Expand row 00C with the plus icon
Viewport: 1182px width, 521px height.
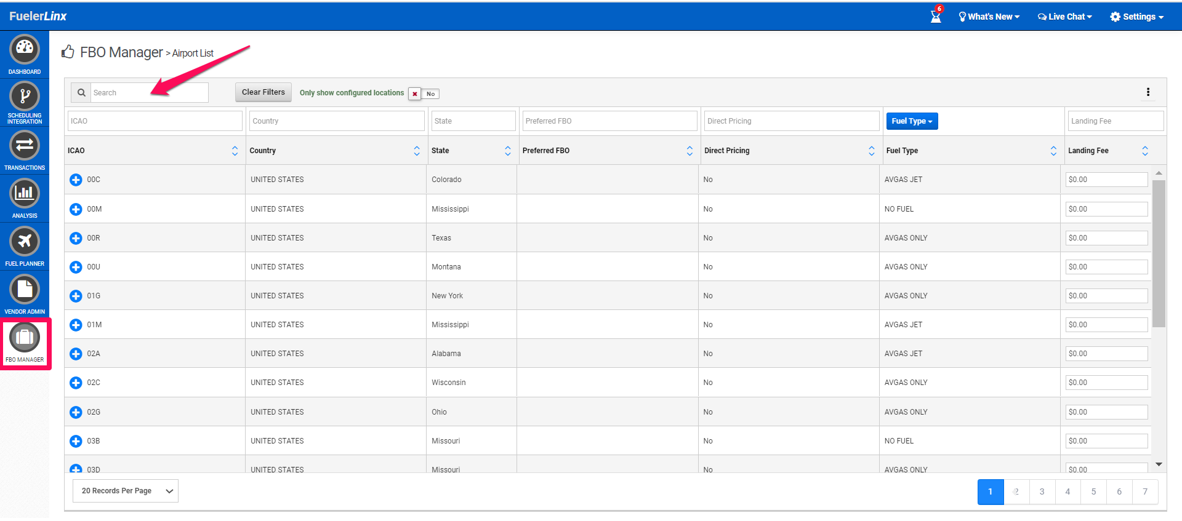click(76, 180)
